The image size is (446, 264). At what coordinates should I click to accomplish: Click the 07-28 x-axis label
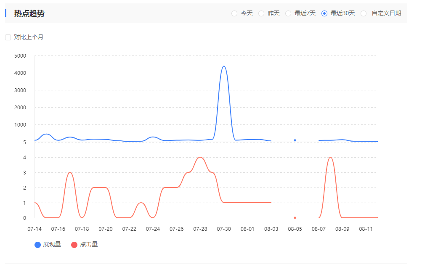click(x=200, y=229)
